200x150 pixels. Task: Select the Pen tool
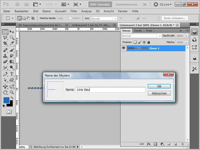tap(5, 74)
